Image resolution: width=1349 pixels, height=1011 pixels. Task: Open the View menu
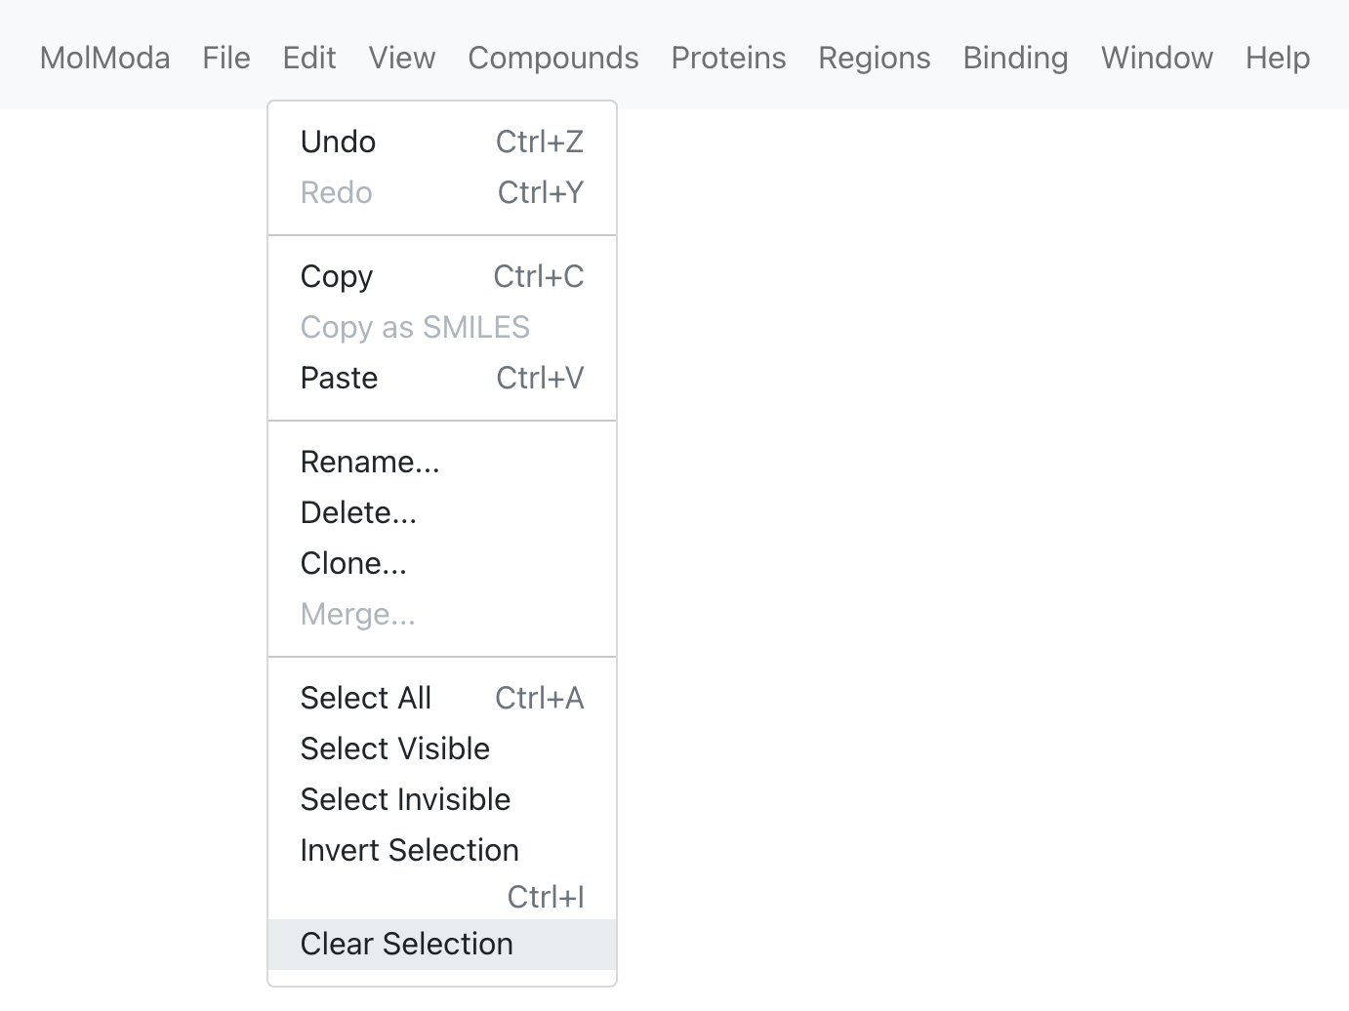(402, 58)
